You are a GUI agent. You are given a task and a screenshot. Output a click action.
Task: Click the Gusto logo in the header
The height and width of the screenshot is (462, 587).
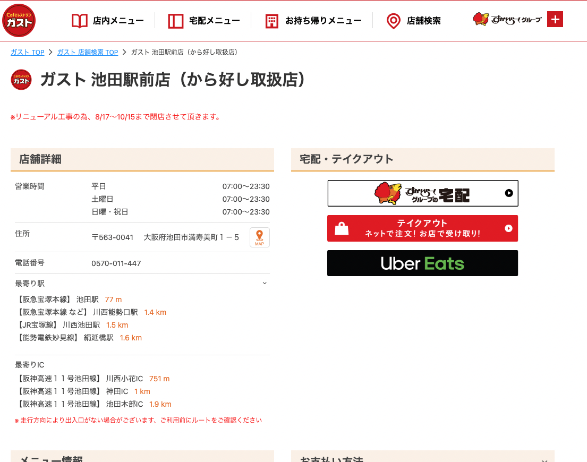pyautogui.click(x=19, y=20)
